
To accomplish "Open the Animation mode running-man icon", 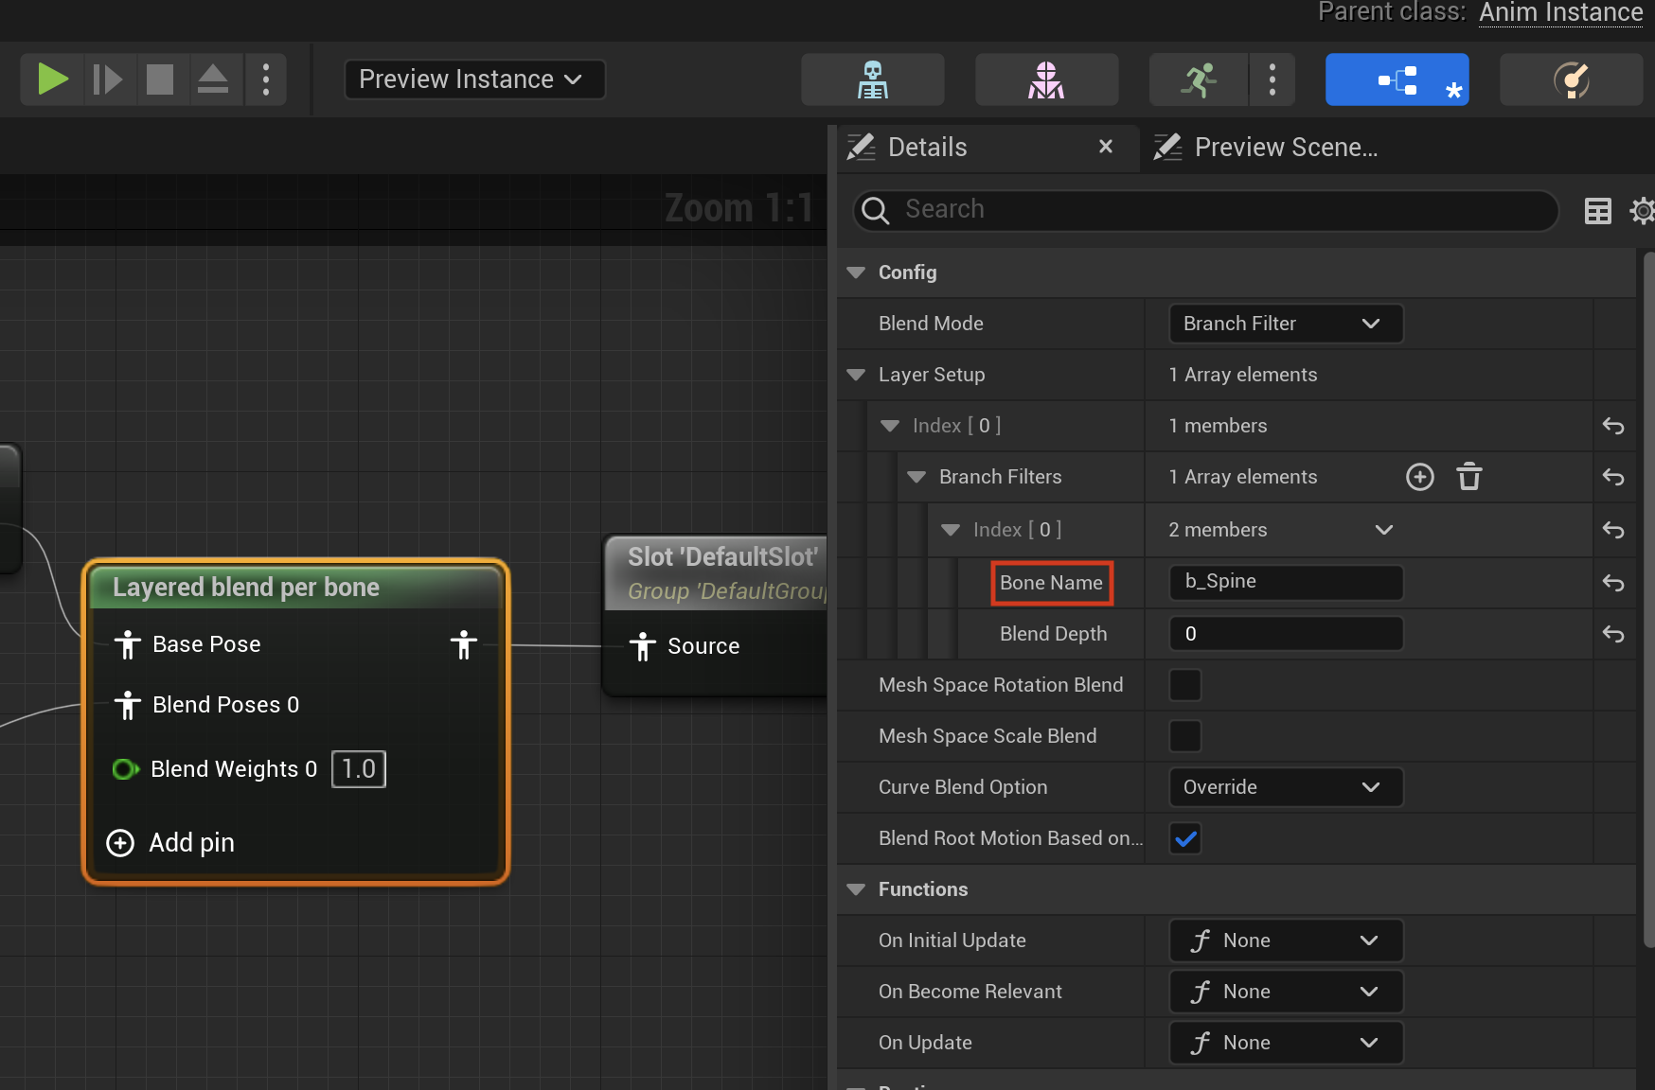I will coord(1199,79).
